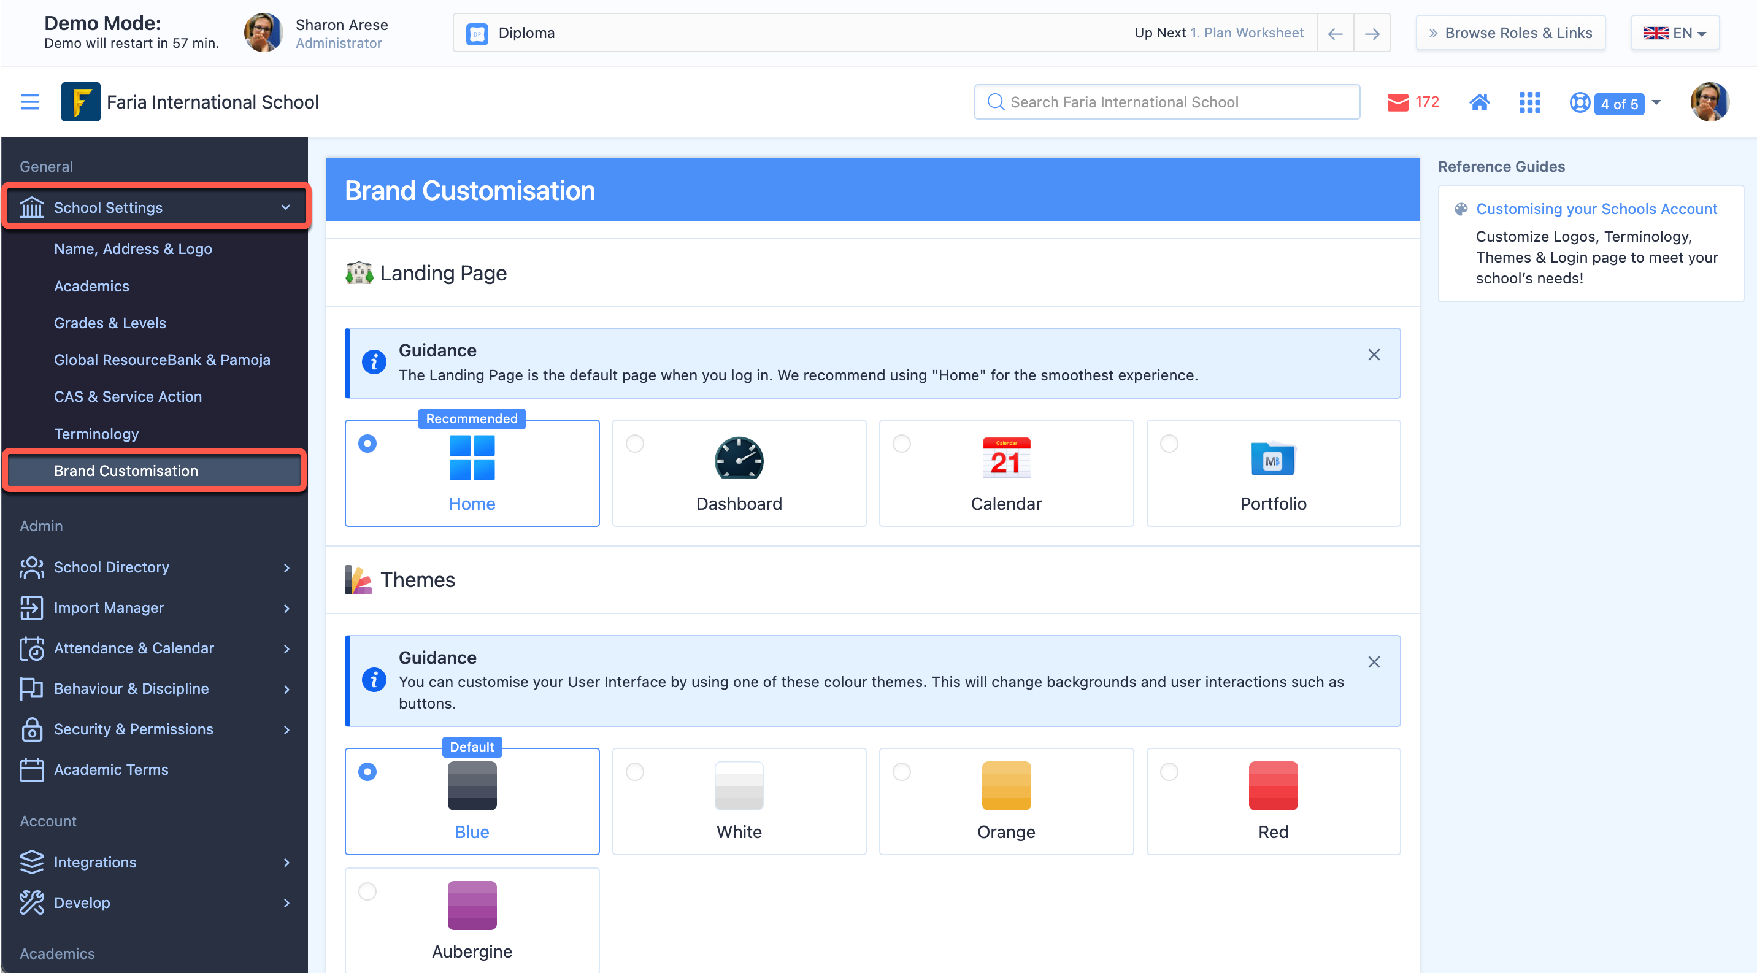
Task: Click the 172 unread messages count
Action: (1427, 102)
